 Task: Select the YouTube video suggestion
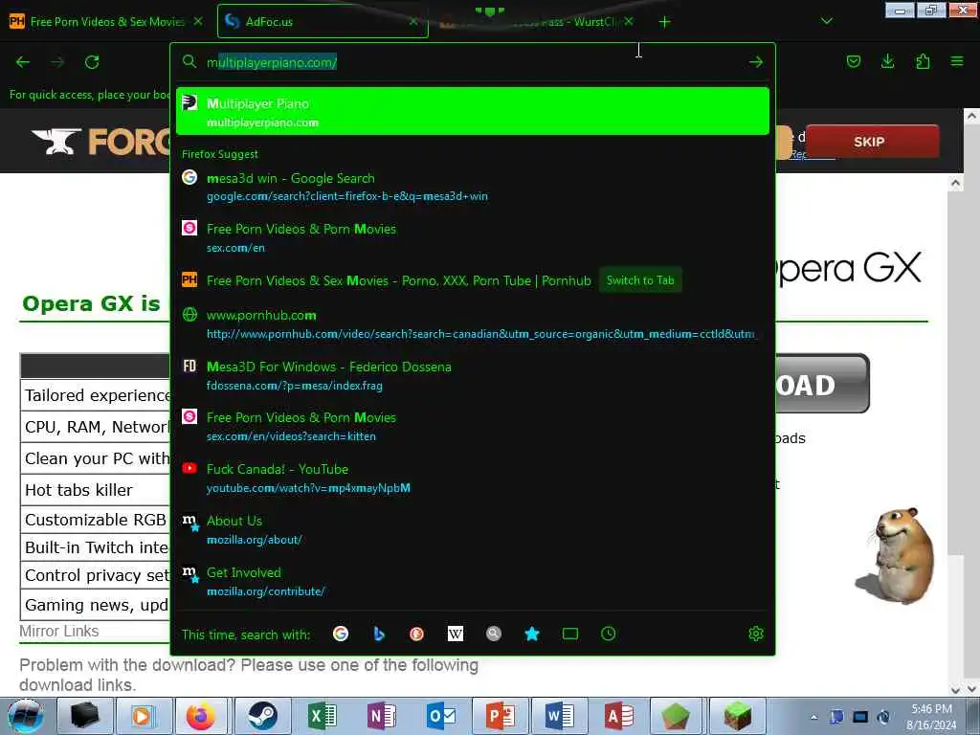point(473,479)
